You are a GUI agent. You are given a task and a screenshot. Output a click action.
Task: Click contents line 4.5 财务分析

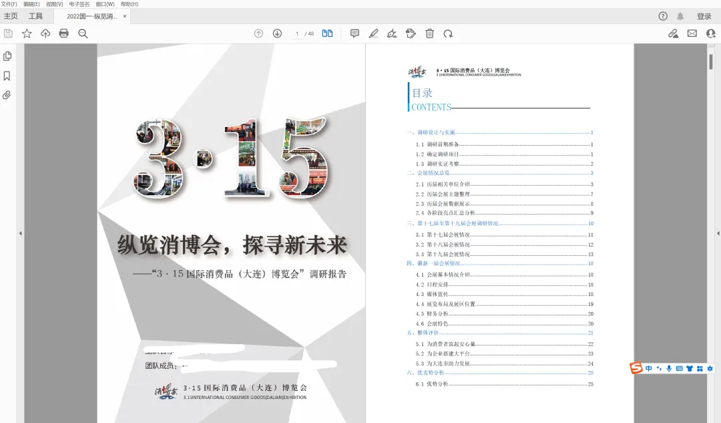(x=505, y=313)
